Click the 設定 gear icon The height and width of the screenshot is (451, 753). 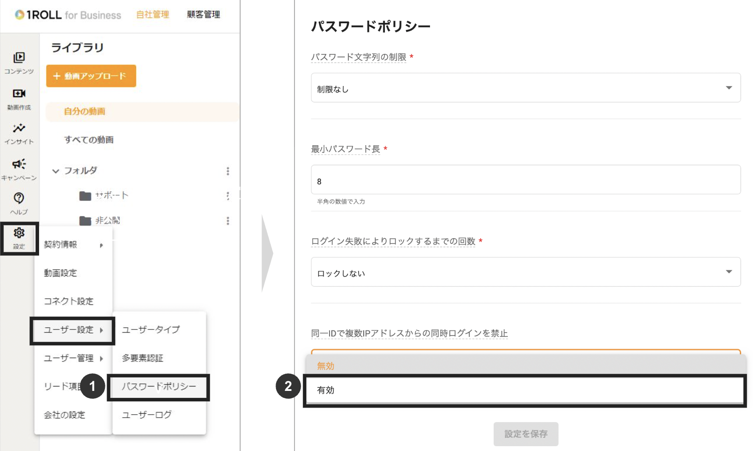tap(19, 234)
